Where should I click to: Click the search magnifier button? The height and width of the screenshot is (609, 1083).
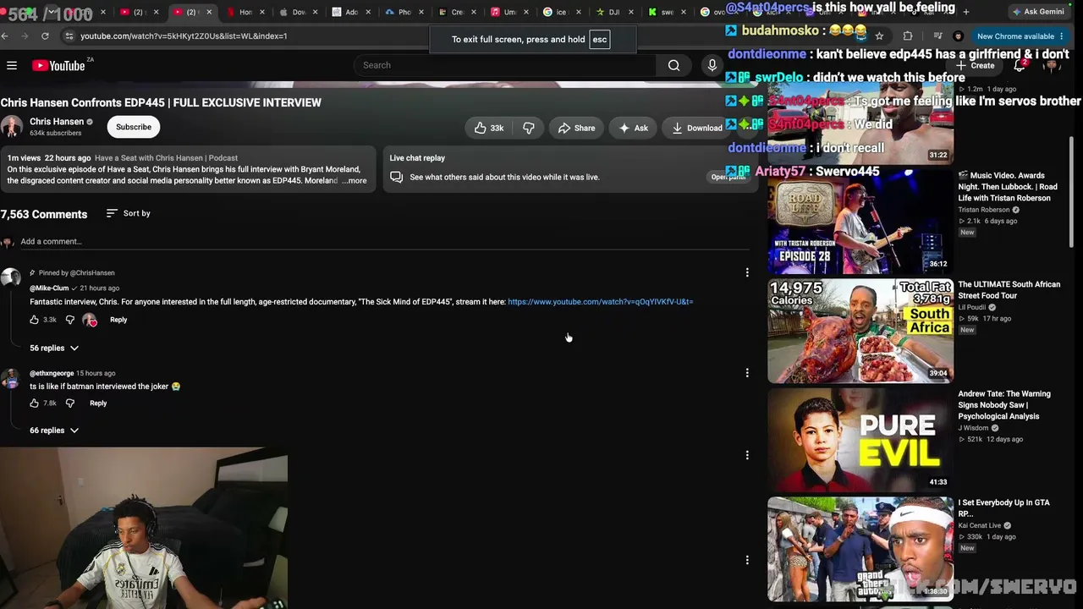(x=673, y=65)
